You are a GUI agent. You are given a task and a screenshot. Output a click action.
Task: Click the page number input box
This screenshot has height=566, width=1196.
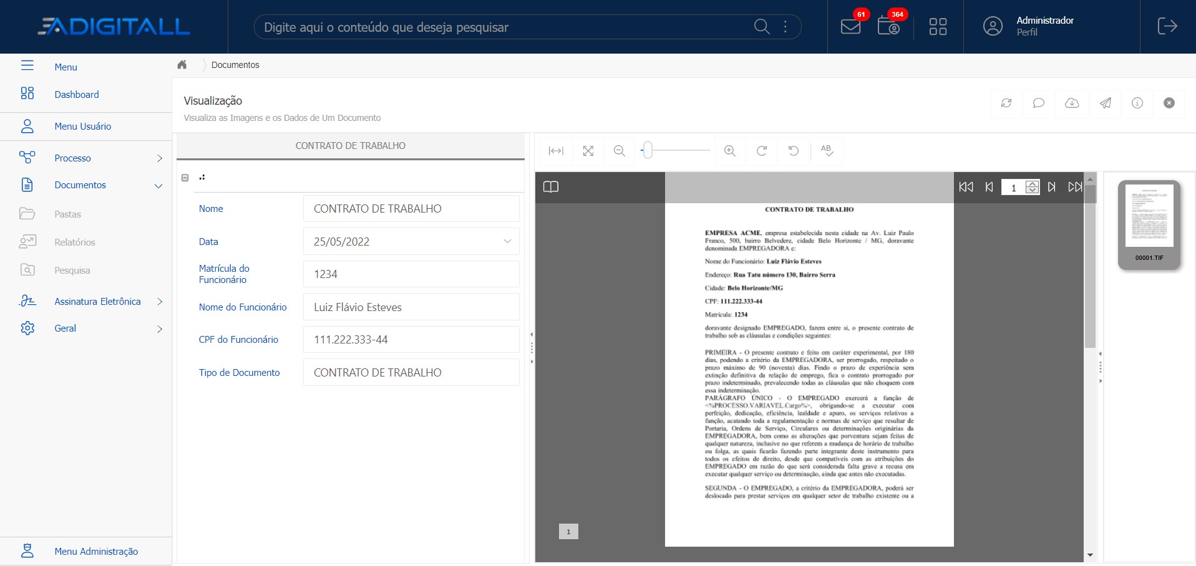[1014, 187]
